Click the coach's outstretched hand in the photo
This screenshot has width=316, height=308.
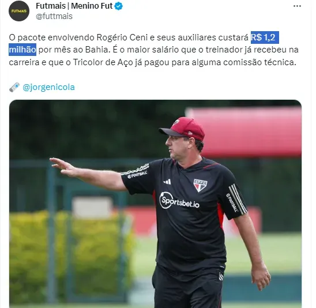62,167
